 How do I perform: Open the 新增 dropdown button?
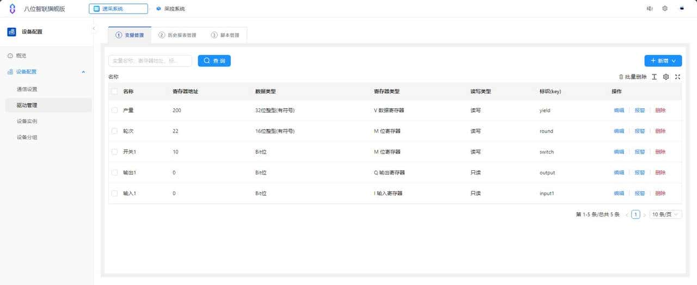tap(663, 61)
